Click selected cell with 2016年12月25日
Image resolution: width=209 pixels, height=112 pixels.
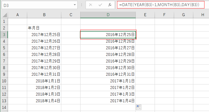[108, 34]
